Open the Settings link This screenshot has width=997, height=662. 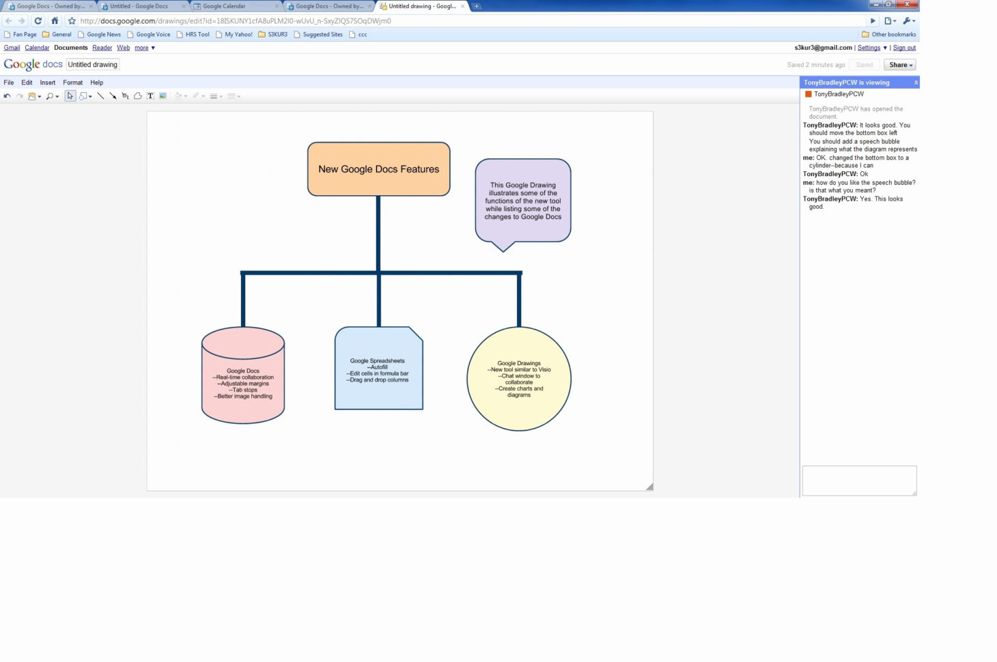[x=869, y=48]
